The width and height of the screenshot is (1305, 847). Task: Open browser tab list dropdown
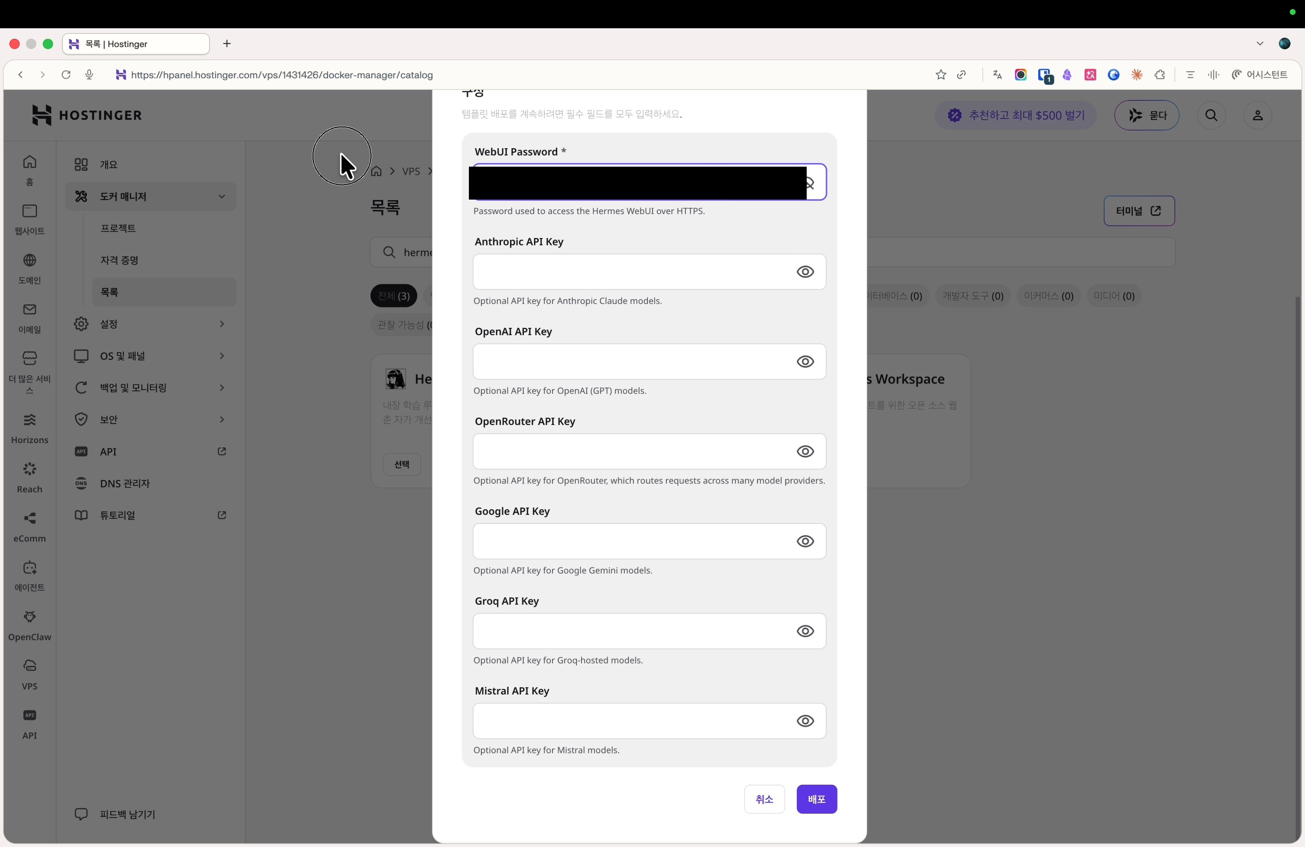click(1259, 44)
